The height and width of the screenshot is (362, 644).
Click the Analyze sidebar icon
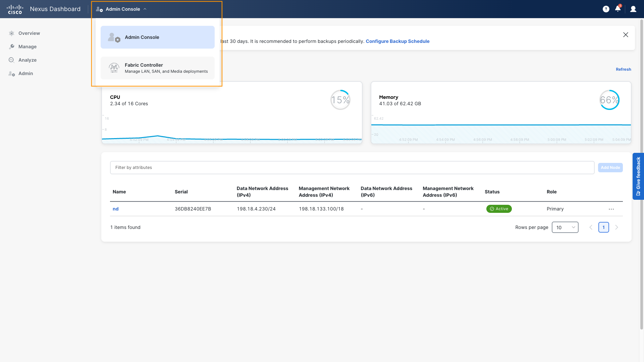11,60
